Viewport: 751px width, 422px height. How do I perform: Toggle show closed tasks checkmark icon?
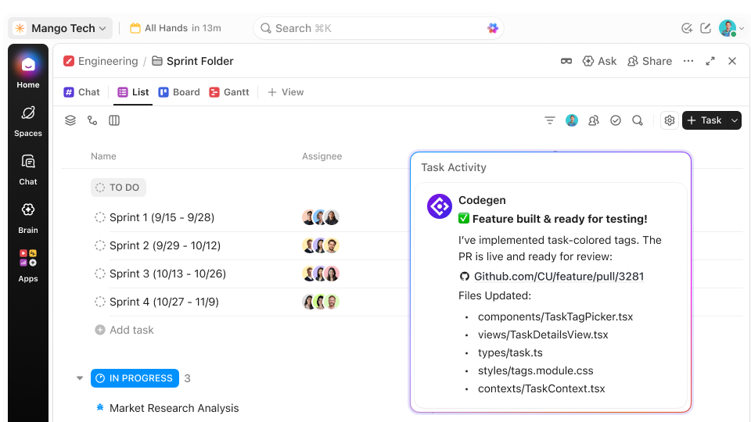click(616, 120)
